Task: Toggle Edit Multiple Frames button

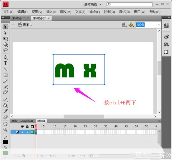Action: pos(50,156)
